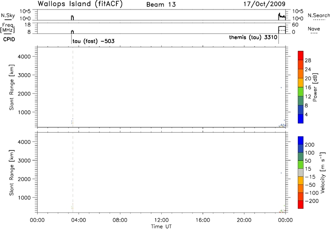Viewport: 330px width, 229px height.
Task: Click the bright blue swatch below 4 dB
Action: click(301, 119)
